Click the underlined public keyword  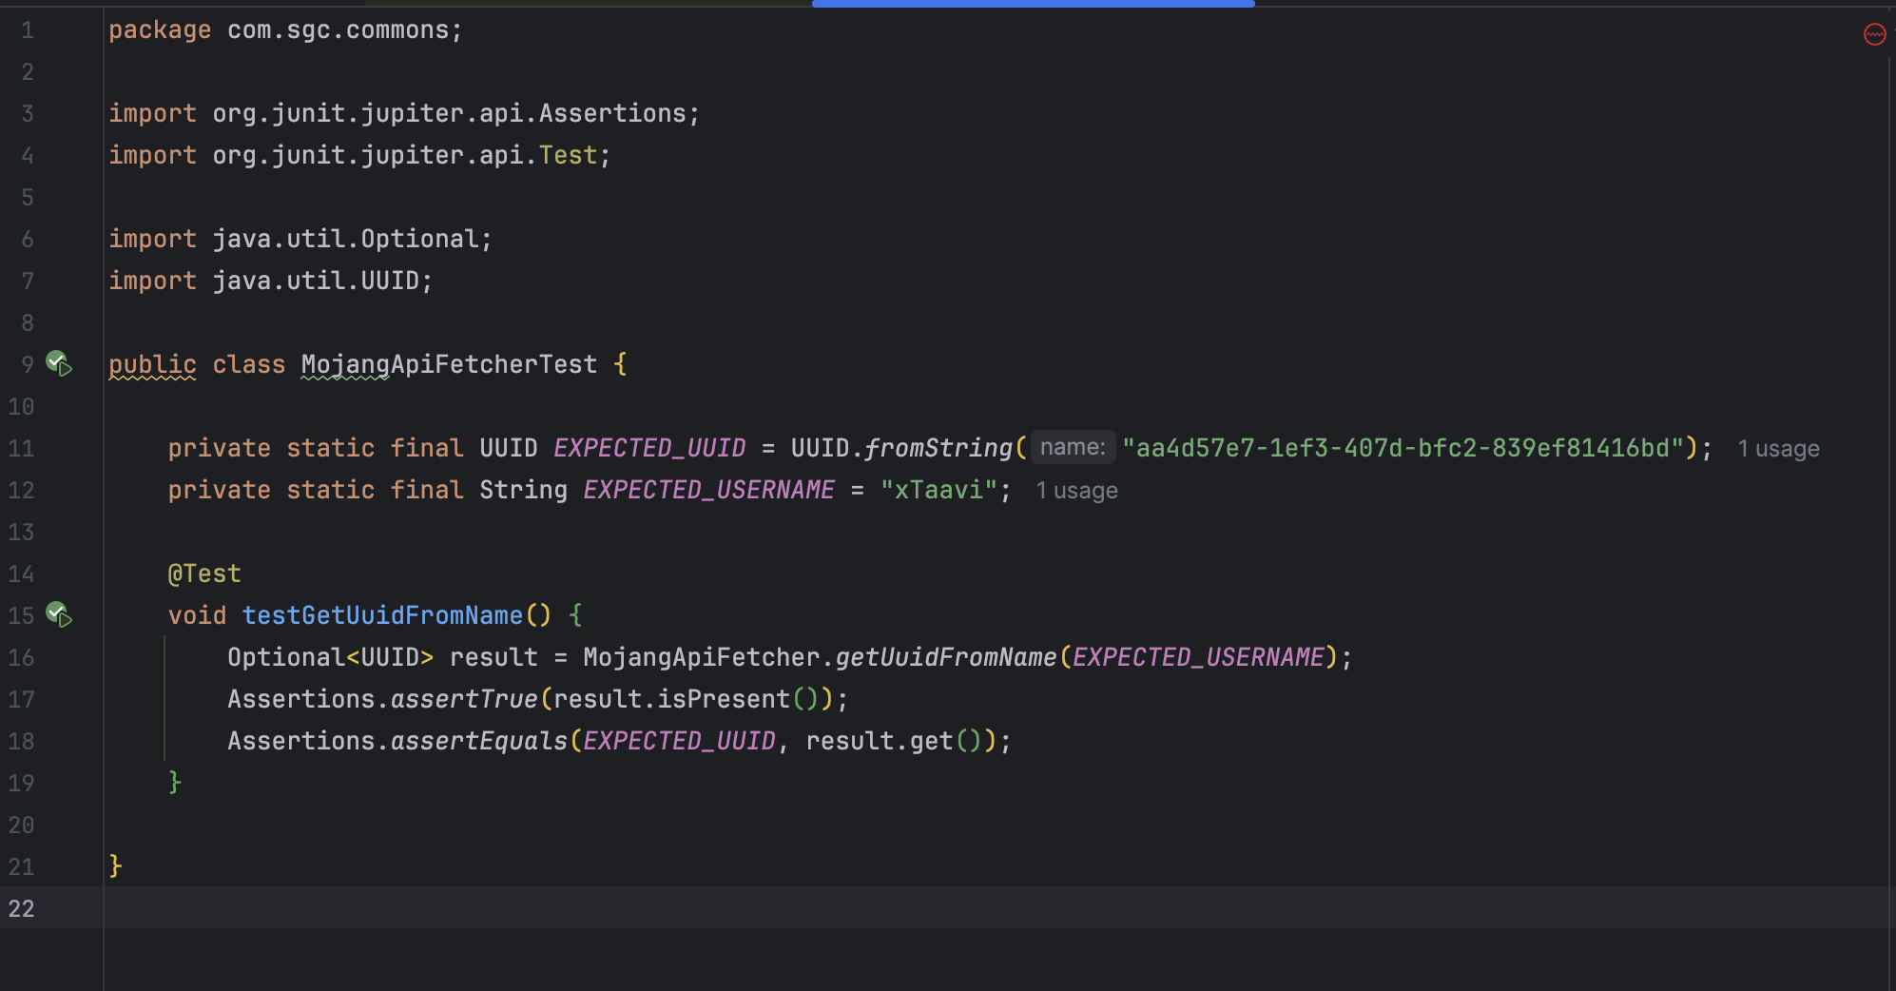pyautogui.click(x=152, y=364)
